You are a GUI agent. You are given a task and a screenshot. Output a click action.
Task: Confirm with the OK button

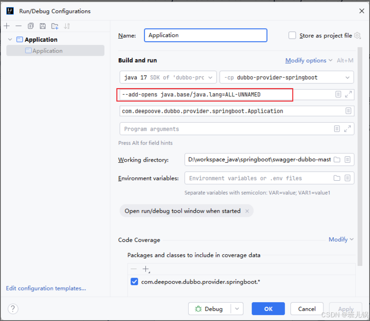tap(268, 309)
